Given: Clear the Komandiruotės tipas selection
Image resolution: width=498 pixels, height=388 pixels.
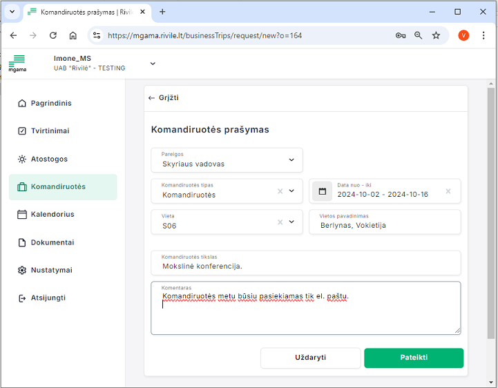Looking at the screenshot, I should click(280, 191).
